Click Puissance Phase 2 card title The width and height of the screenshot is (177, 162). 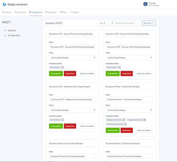tap(66, 143)
